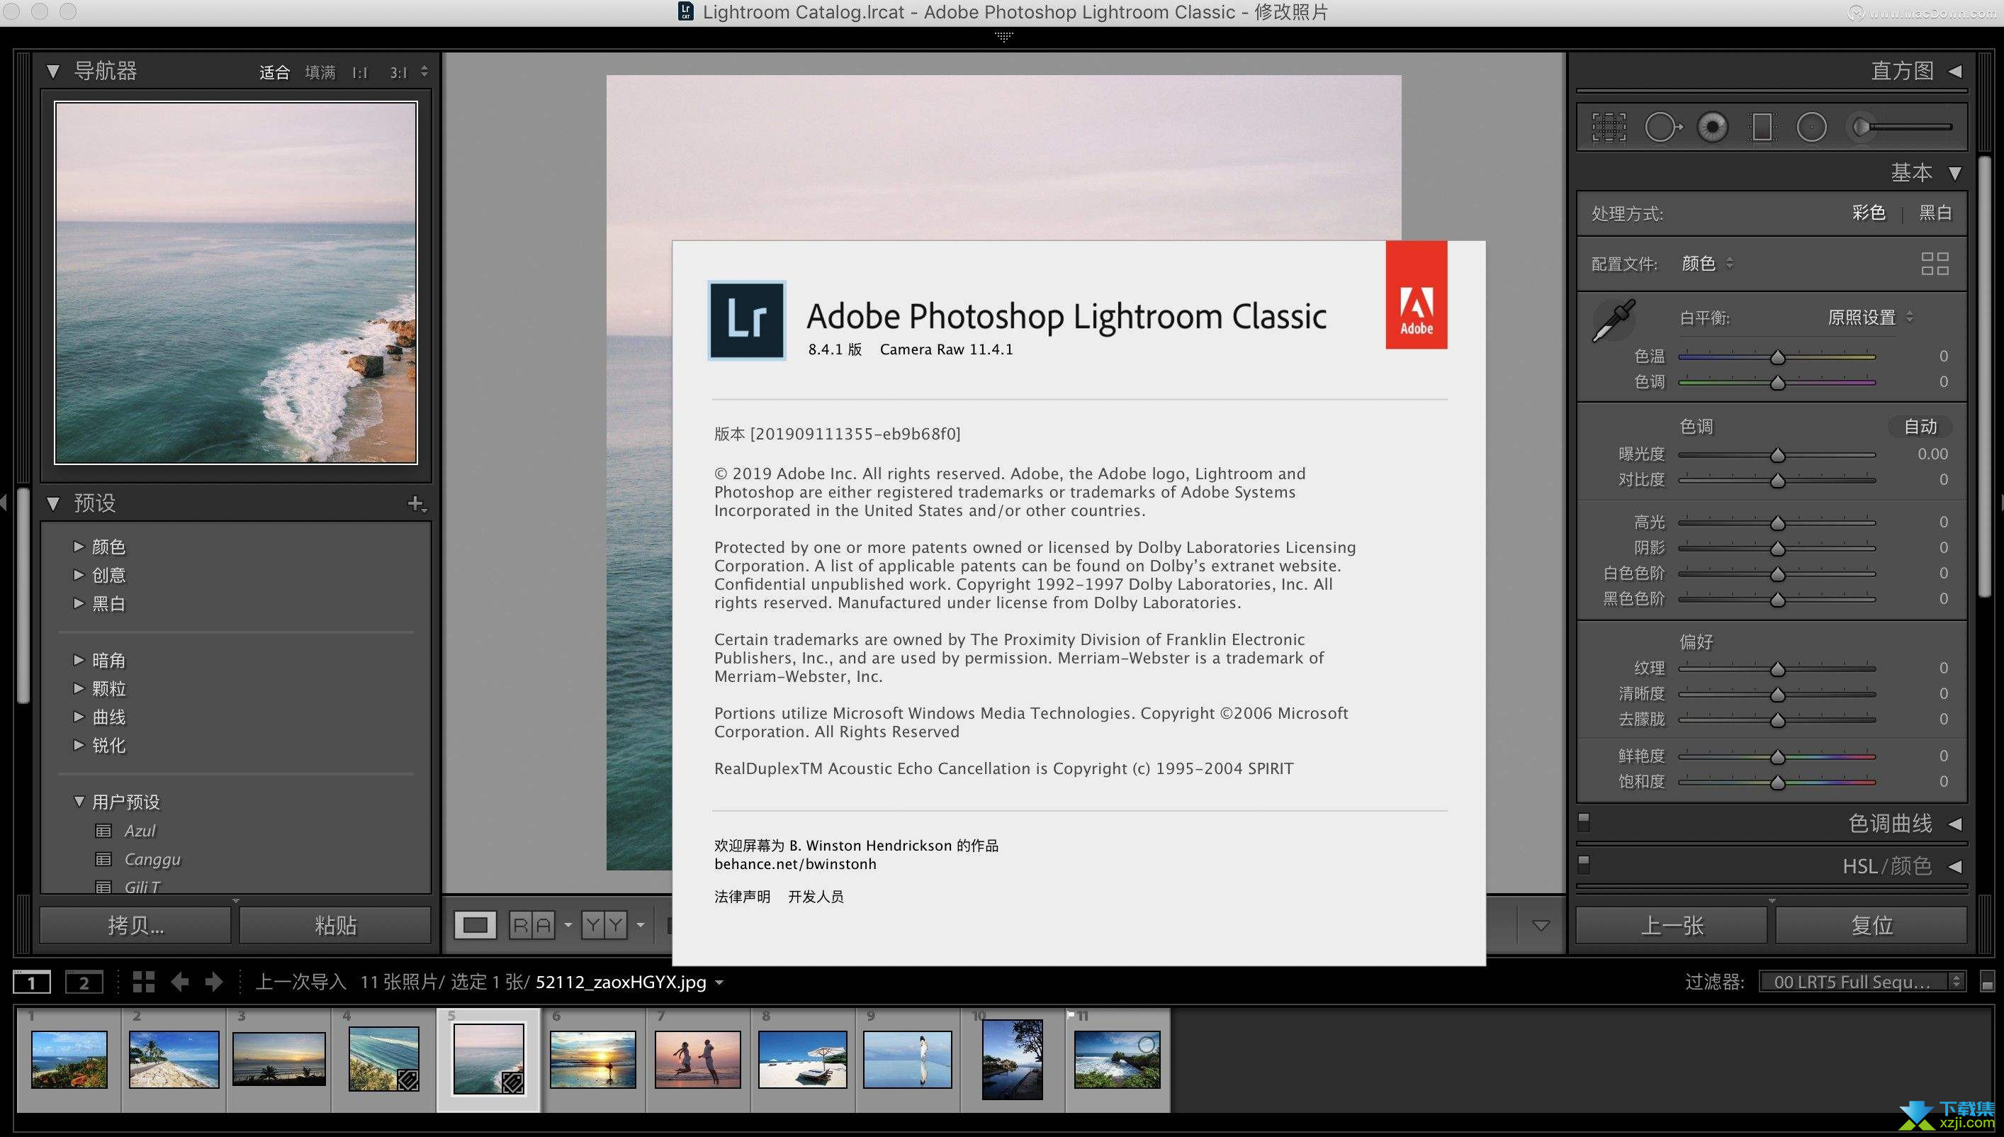This screenshot has width=2004, height=1137.
Task: Switch to loupe view mode
Action: pos(475,925)
